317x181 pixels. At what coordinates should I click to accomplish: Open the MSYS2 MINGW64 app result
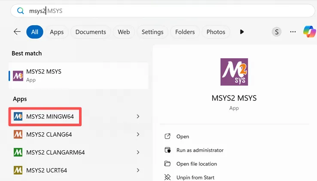click(79, 116)
